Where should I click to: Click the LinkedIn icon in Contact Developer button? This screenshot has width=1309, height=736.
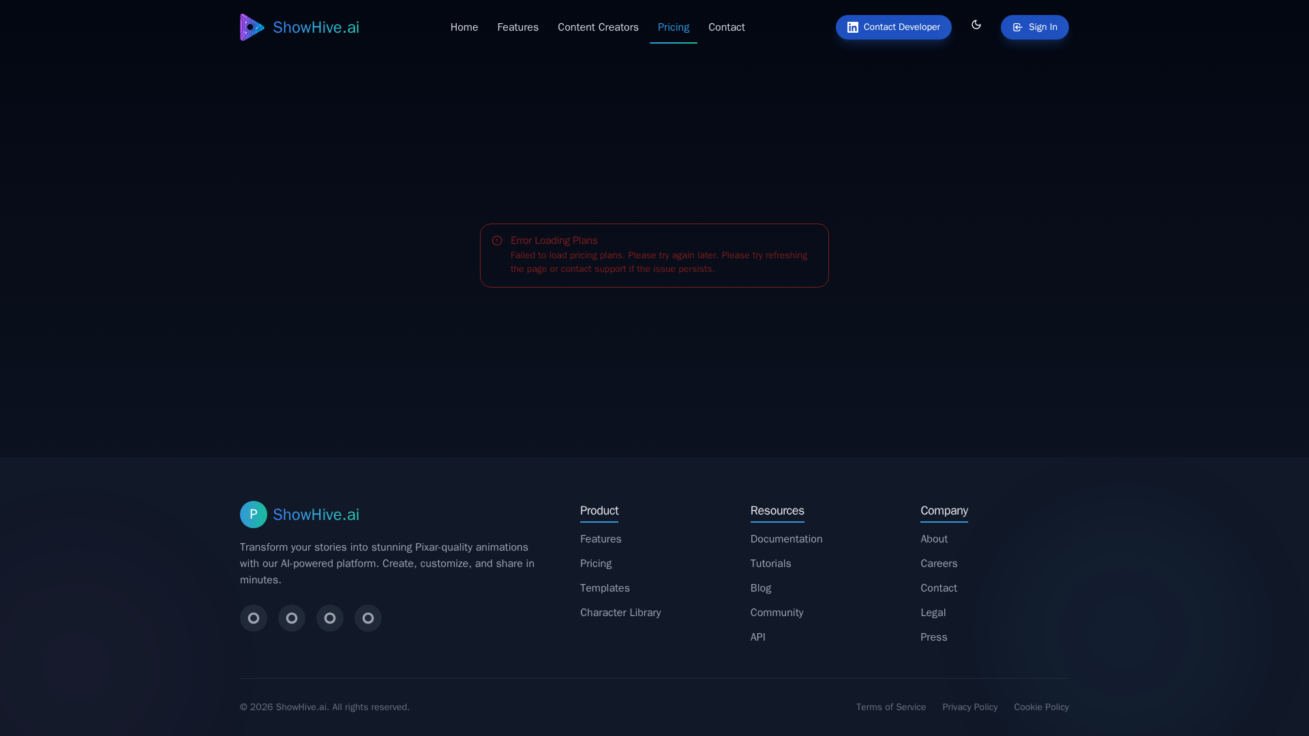[x=852, y=27]
